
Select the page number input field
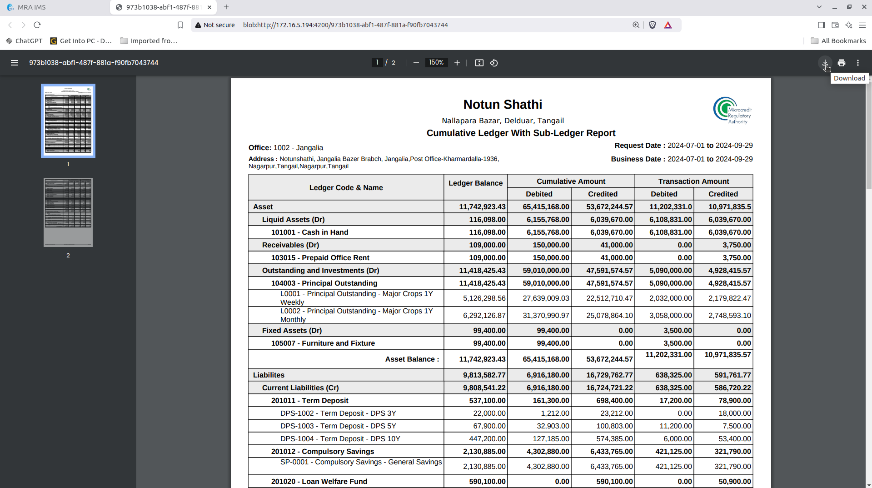[x=377, y=63]
